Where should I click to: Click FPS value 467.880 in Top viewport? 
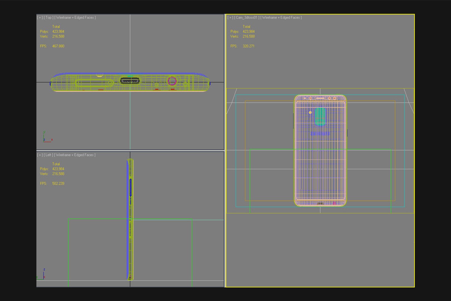tap(58, 46)
